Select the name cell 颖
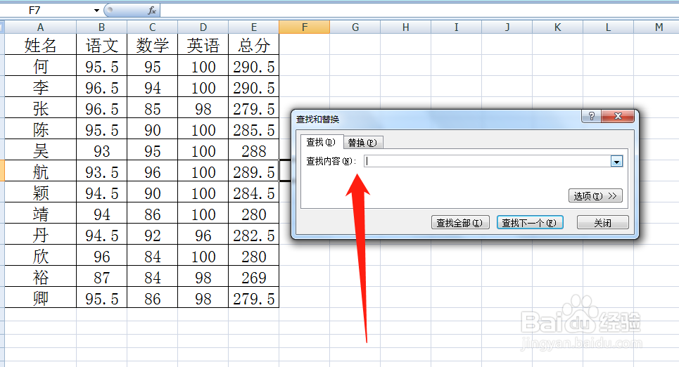This screenshot has height=367, width=679. pos(40,192)
